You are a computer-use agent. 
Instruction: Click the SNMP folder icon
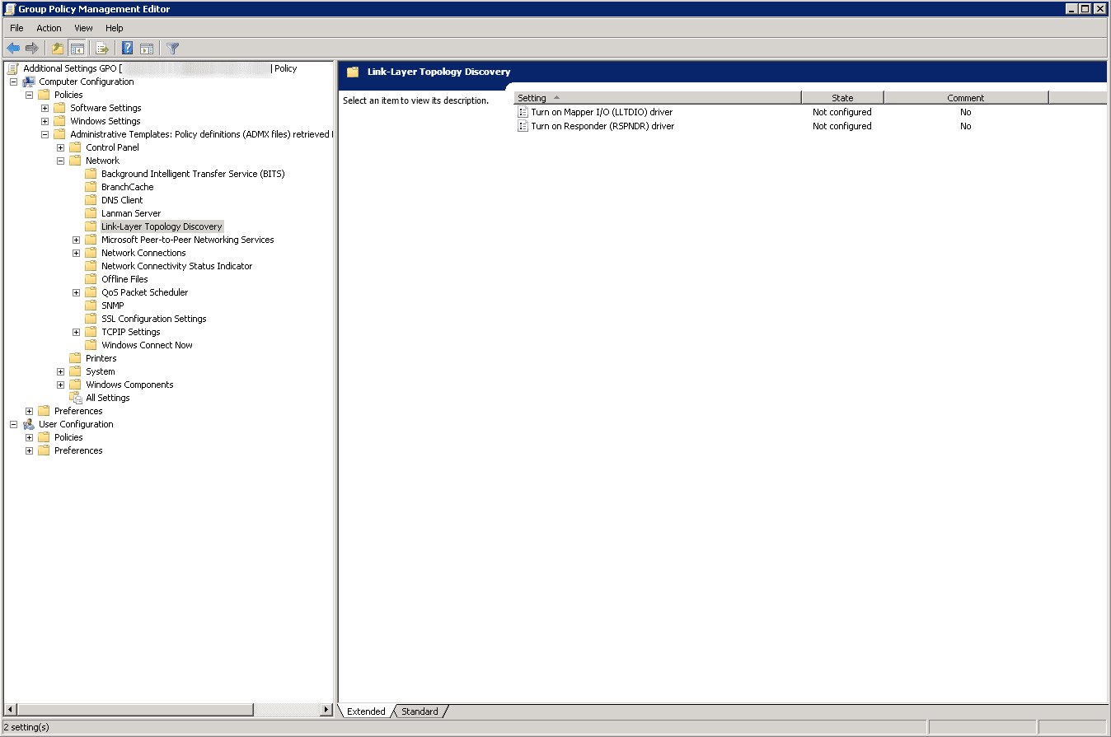pyautogui.click(x=91, y=306)
